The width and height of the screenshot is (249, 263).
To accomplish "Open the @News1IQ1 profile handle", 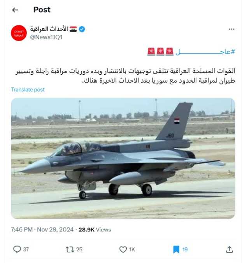I will click(46, 37).
